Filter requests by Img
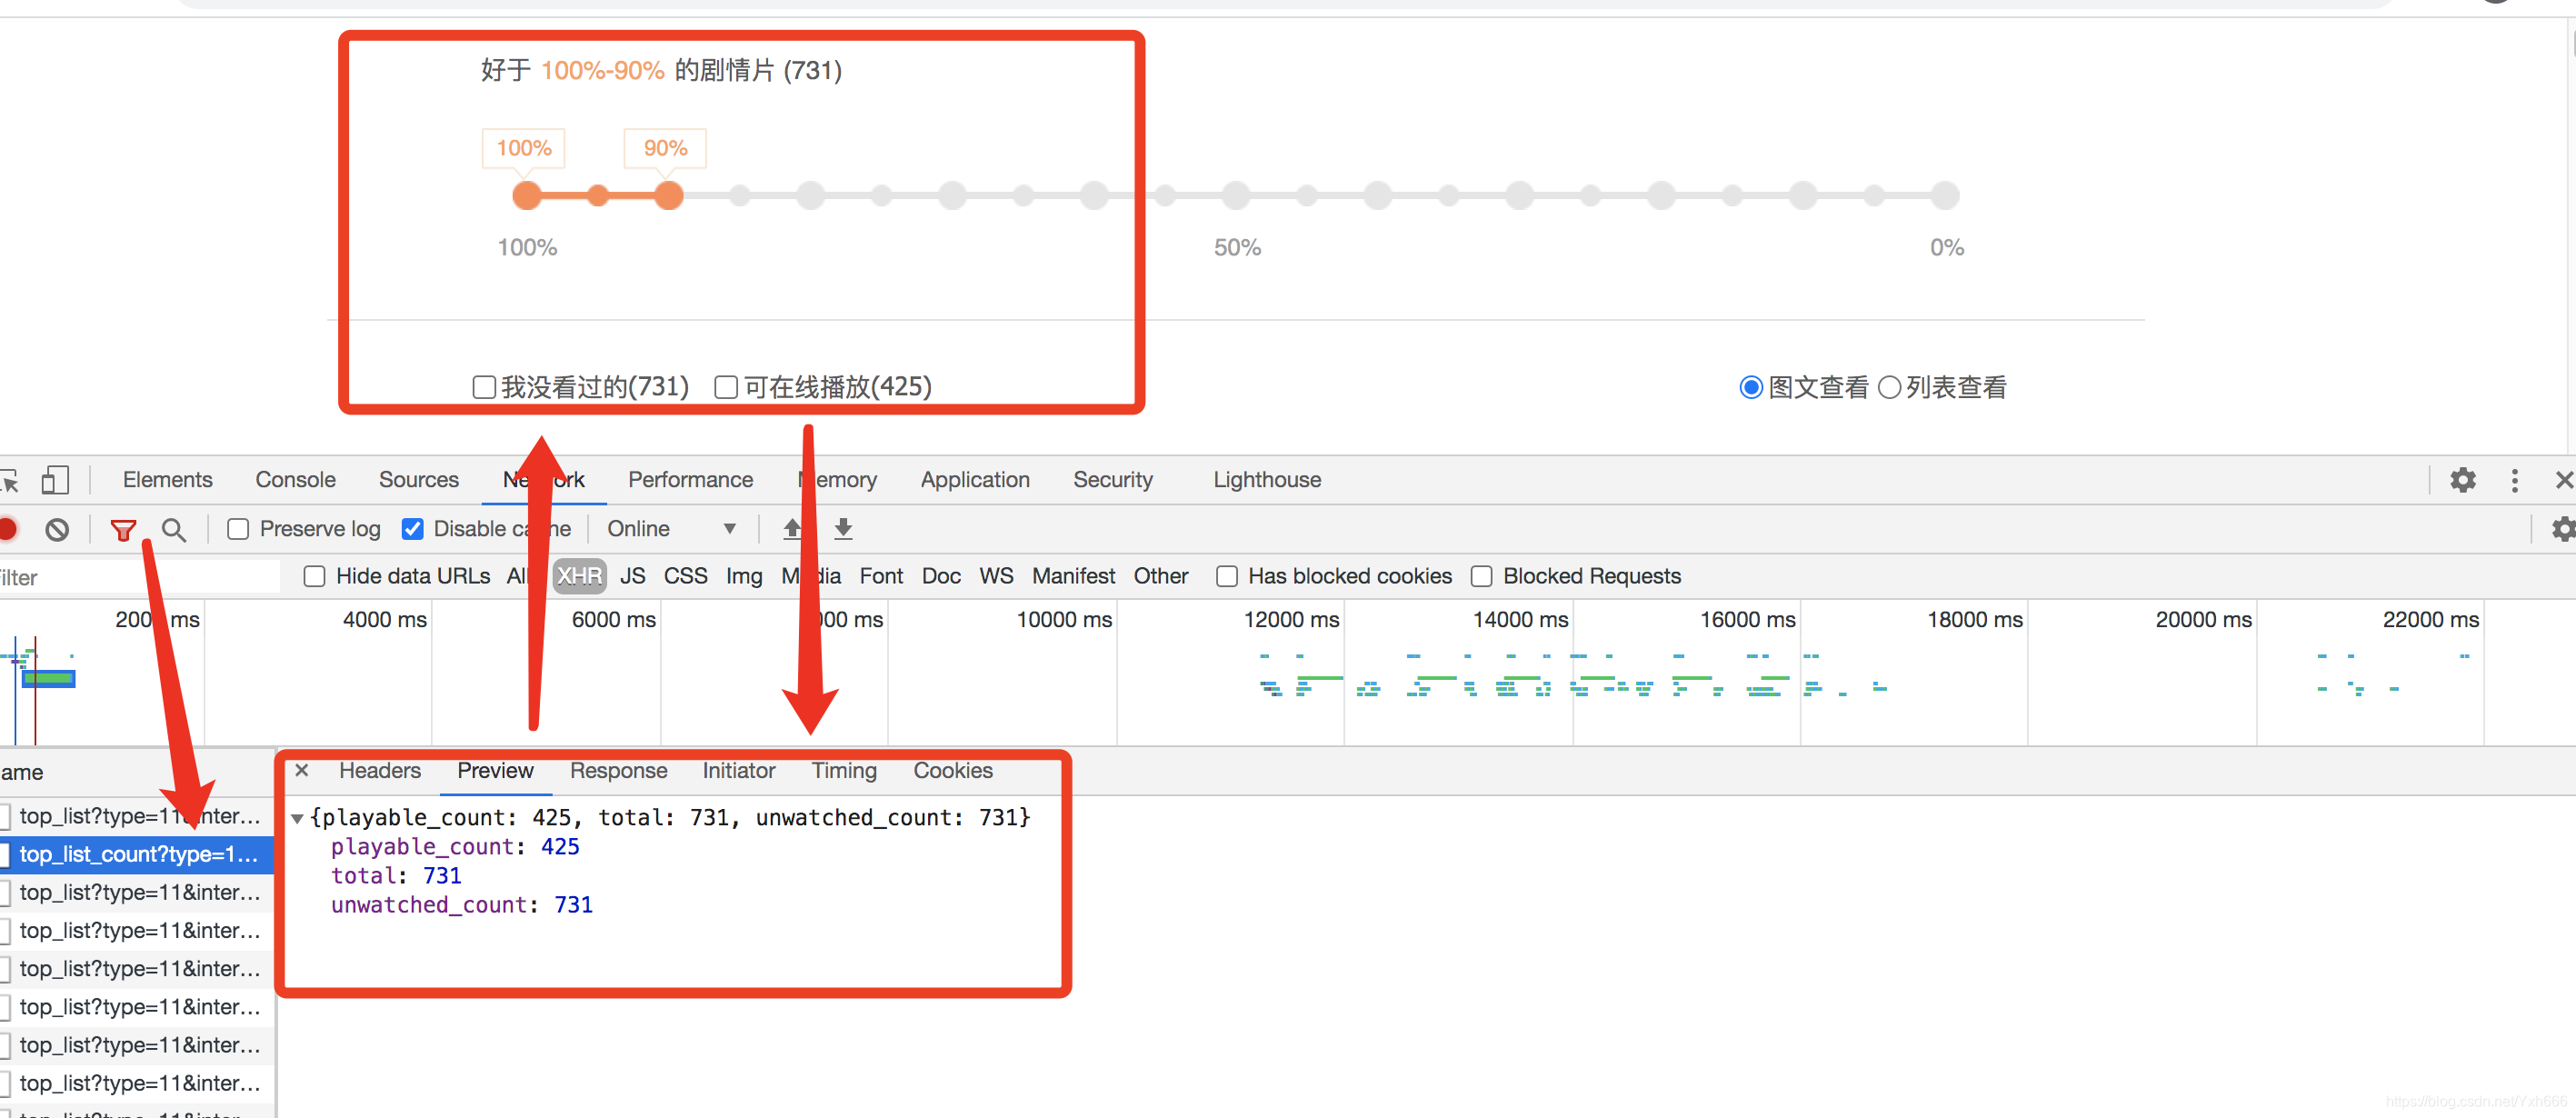Viewport: 2576px width, 1118px height. pyautogui.click(x=743, y=576)
